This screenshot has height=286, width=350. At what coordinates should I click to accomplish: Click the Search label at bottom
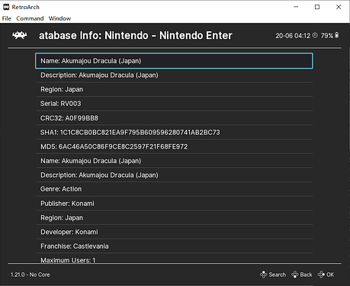click(278, 275)
